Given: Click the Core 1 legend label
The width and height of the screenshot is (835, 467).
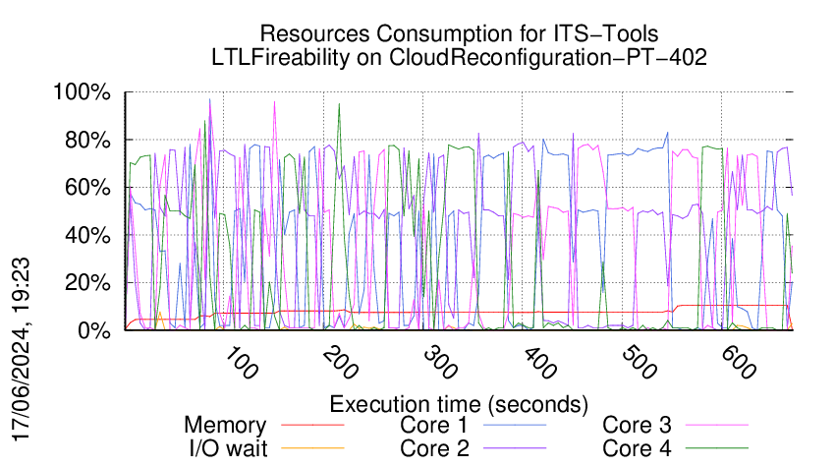Looking at the screenshot, I should point(433,426).
